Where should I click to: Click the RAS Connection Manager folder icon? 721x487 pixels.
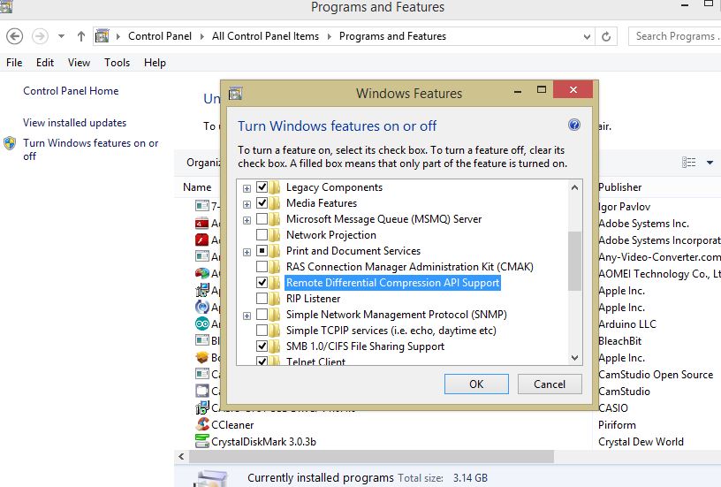[275, 267]
